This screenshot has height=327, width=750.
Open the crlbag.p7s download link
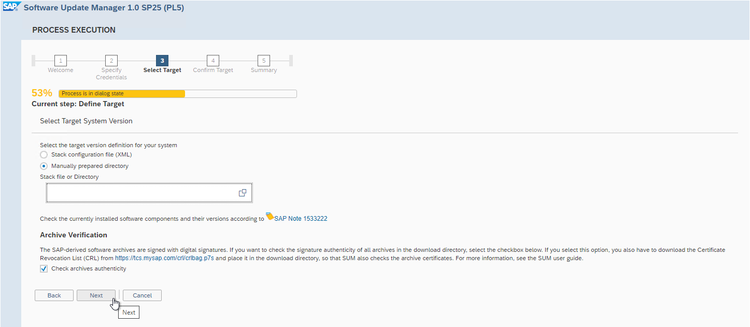coord(164,258)
